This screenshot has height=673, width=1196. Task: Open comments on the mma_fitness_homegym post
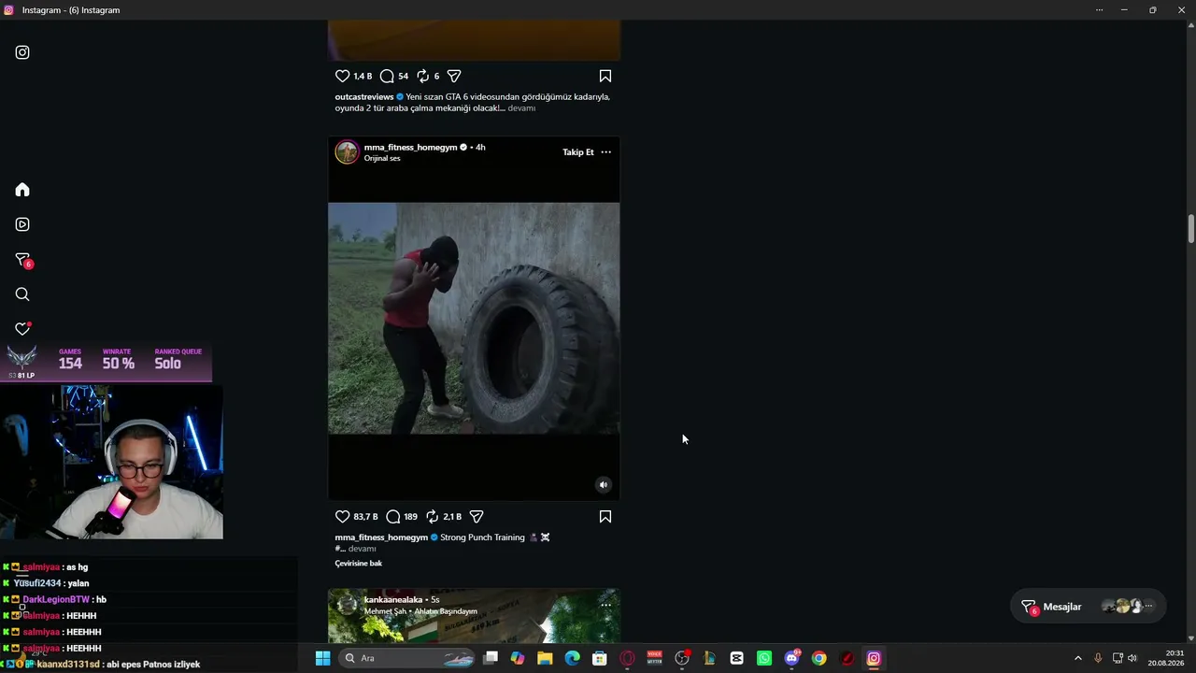click(x=393, y=516)
